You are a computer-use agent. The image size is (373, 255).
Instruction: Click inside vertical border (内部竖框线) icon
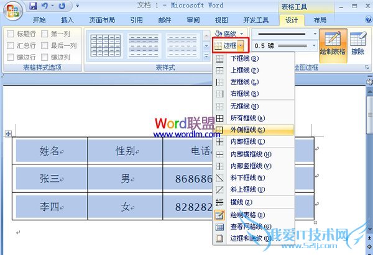[x=220, y=166]
